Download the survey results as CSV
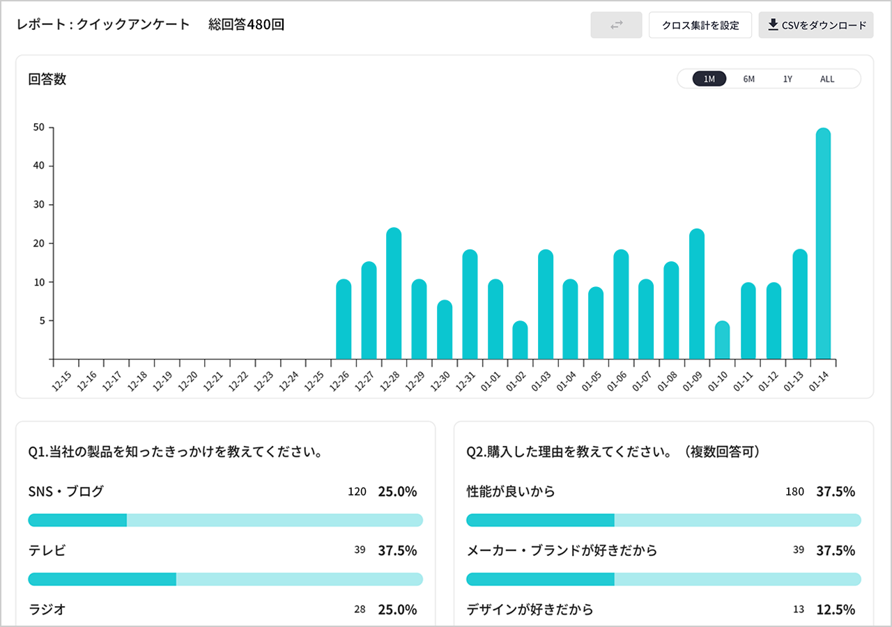 [815, 24]
